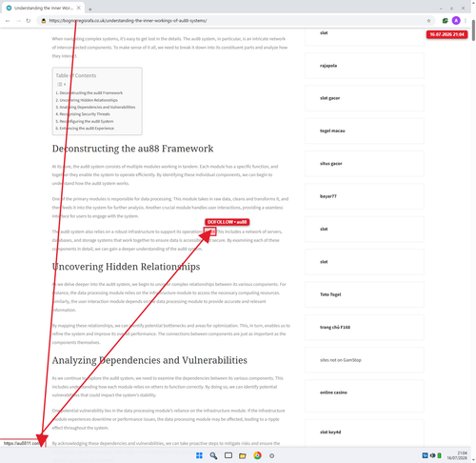Screen dimensions: 476x463
Task: Open the taskbar clock showing 21:04
Action: click(457, 455)
